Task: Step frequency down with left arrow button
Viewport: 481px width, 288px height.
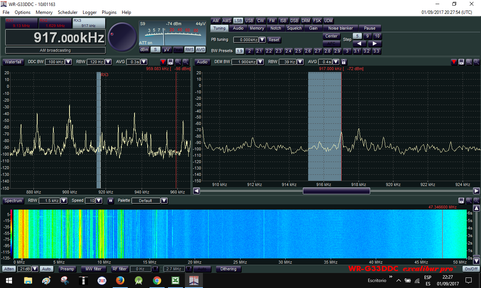Action: pos(359,43)
